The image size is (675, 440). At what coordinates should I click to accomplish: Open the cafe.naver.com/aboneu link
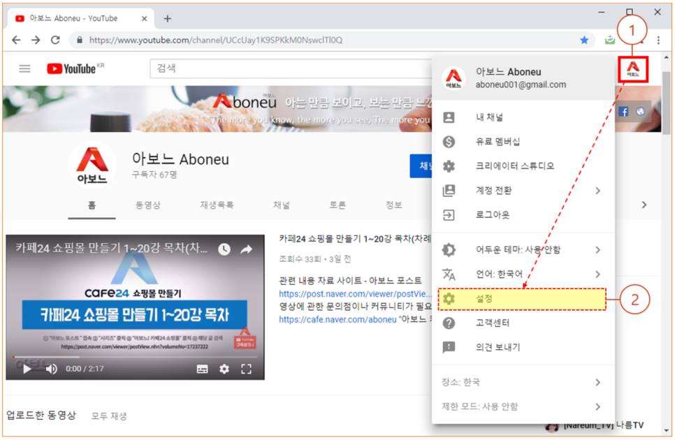[x=337, y=320]
